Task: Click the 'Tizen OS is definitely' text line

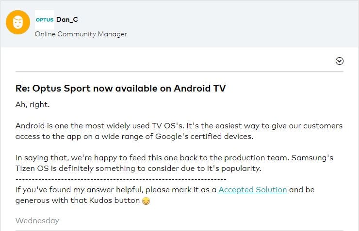Action: point(138,169)
